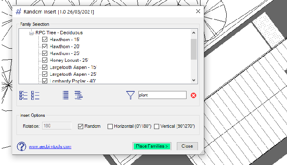This screenshot has height=165, width=287.
Task: Select the Lombardy Poplar - 40' row text
Action: (x=73, y=81)
